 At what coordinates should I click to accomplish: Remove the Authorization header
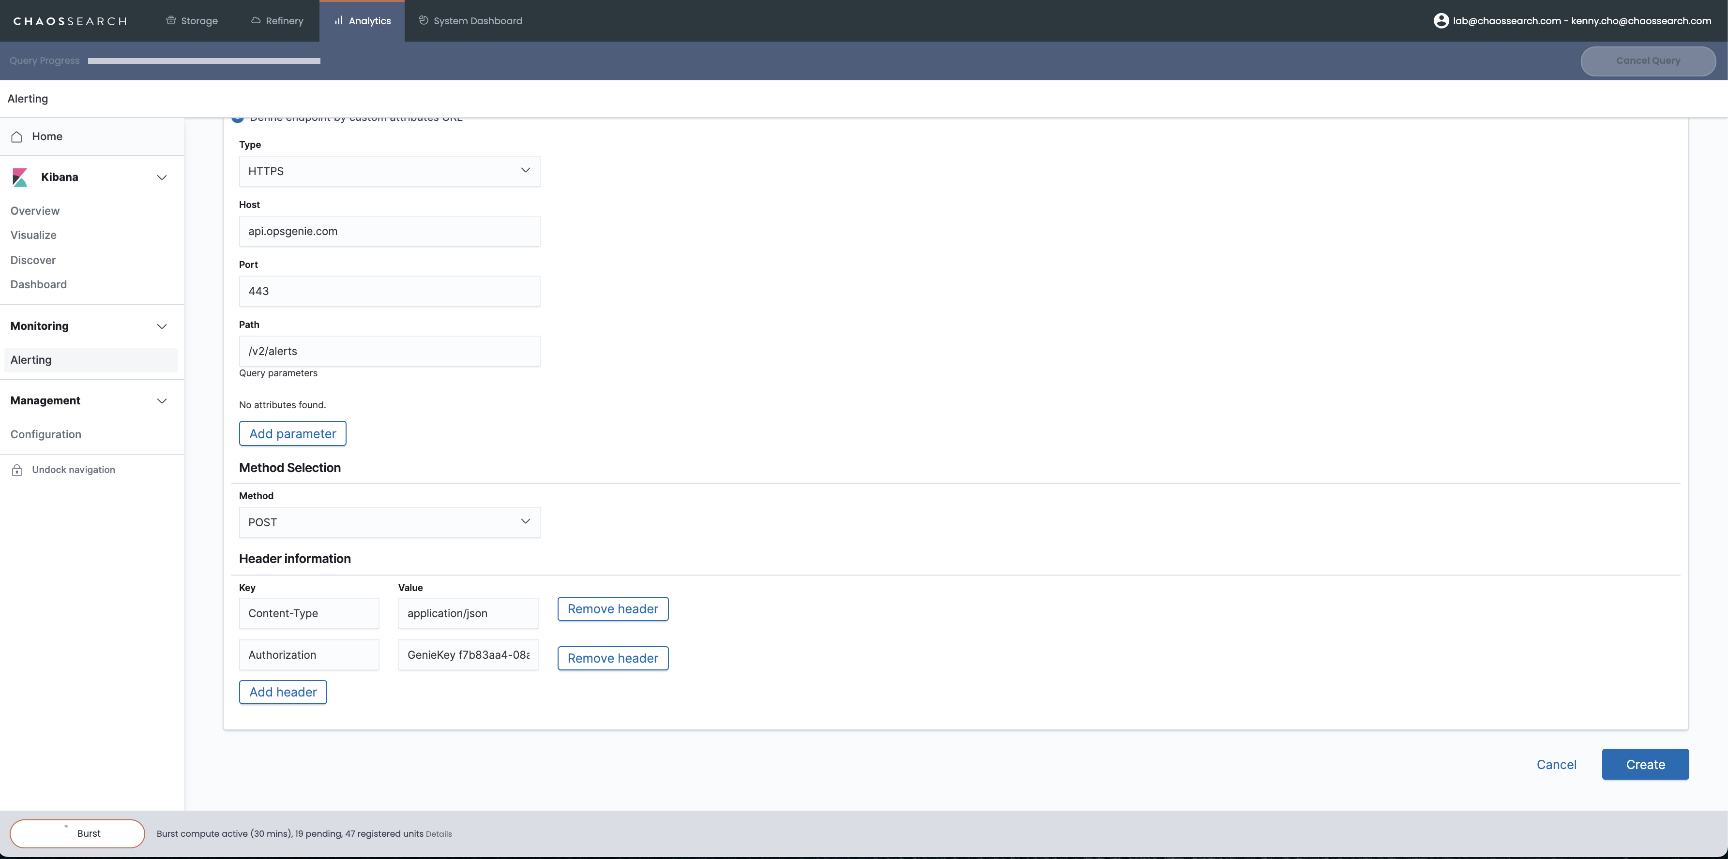(x=612, y=659)
